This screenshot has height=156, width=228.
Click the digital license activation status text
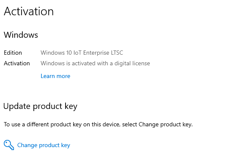95,63
